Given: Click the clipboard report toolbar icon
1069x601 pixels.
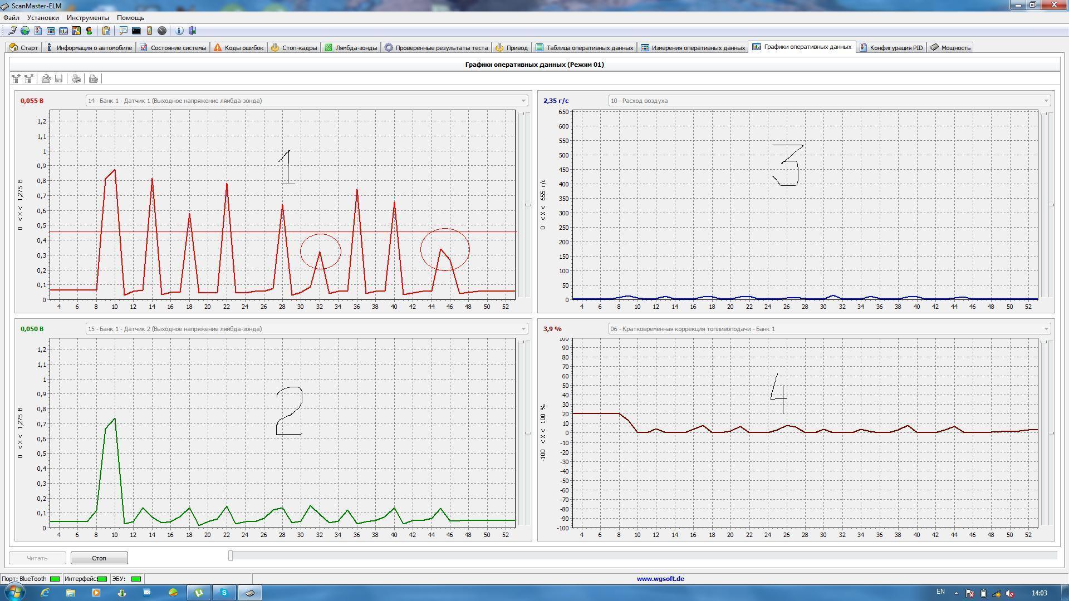Looking at the screenshot, I should pos(106,31).
